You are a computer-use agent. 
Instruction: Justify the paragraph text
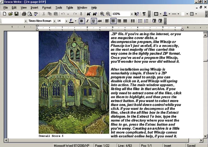[x=125, y=21]
